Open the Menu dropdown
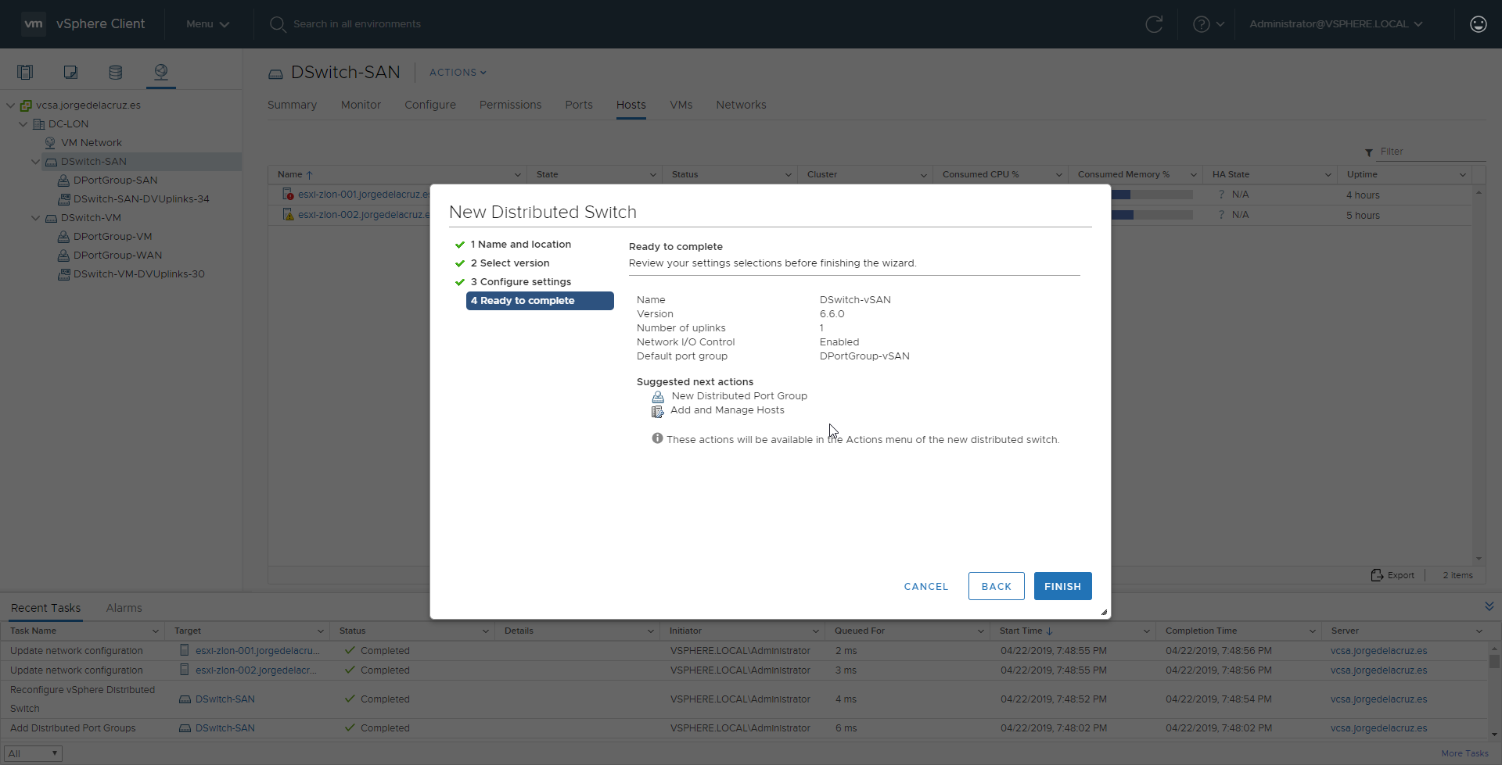This screenshot has height=765, width=1502. (x=207, y=24)
